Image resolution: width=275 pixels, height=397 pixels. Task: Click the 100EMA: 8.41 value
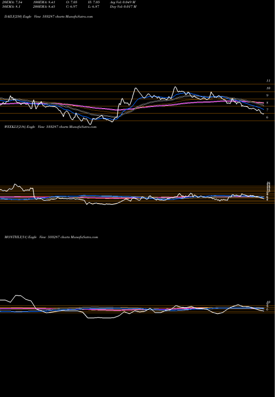coord(44,2)
